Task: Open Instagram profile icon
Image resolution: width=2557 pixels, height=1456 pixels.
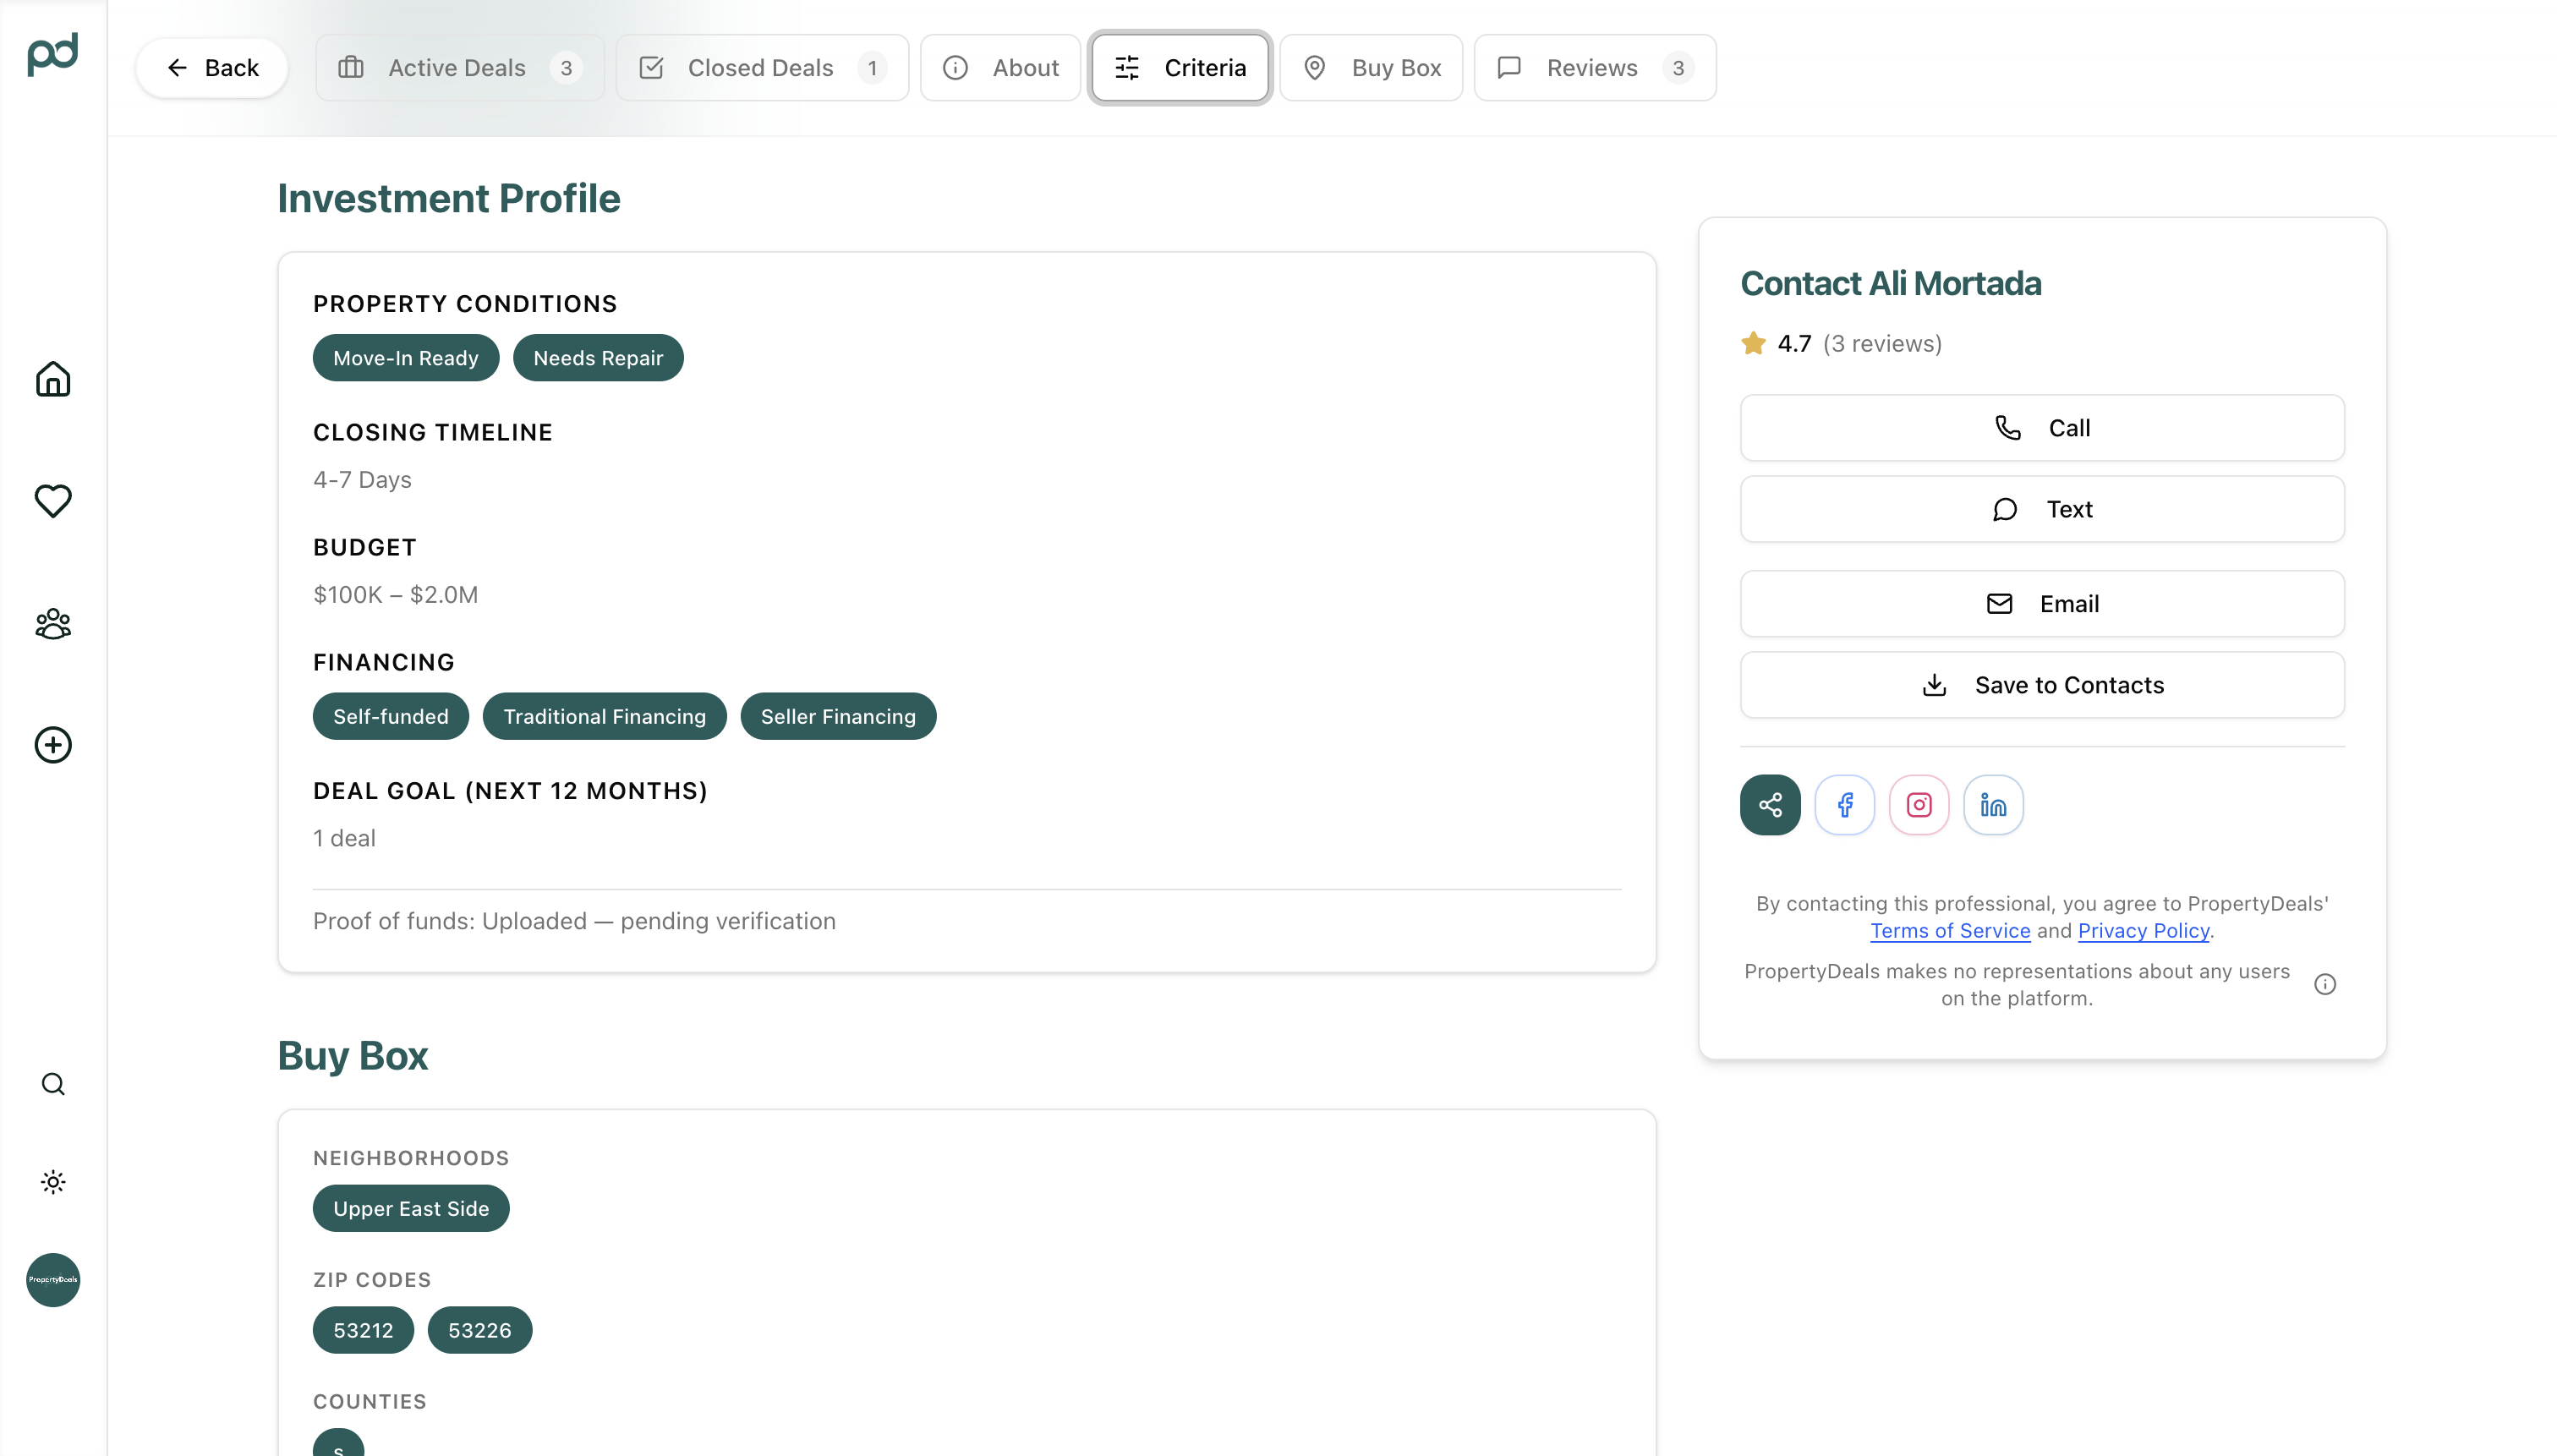Action: 1918,805
